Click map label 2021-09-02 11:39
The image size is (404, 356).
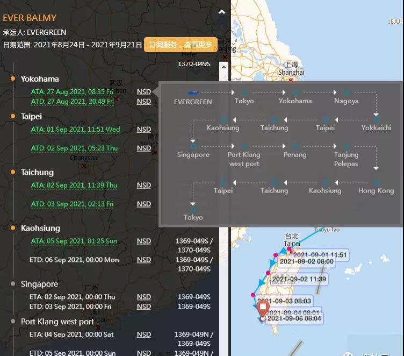[x=299, y=279]
